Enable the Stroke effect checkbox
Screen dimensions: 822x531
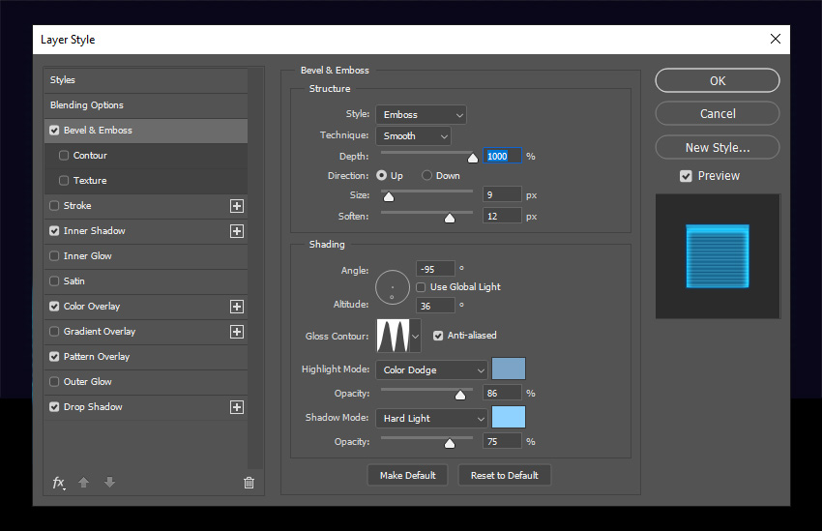coord(54,205)
